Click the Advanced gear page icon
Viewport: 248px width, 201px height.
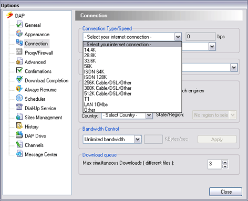pos(19,61)
